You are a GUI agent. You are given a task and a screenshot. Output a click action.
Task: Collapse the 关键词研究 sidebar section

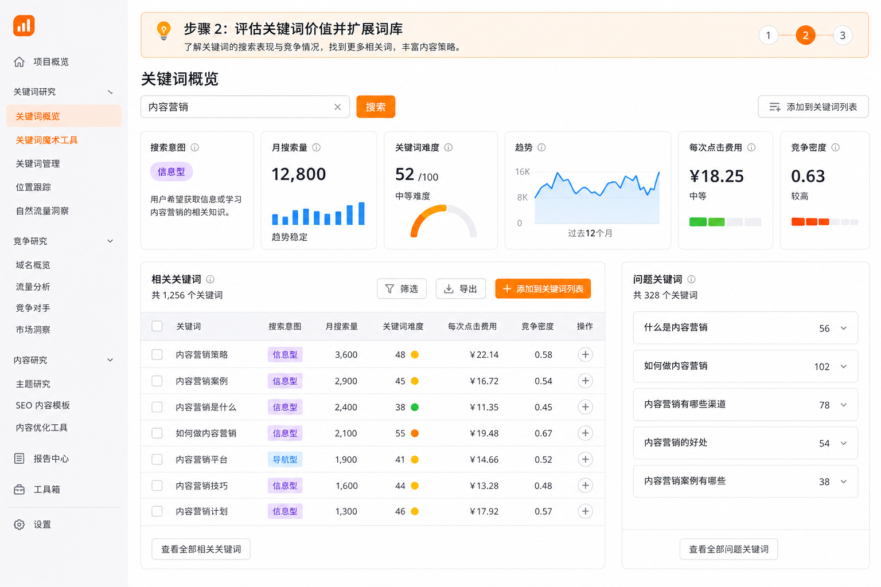click(110, 92)
